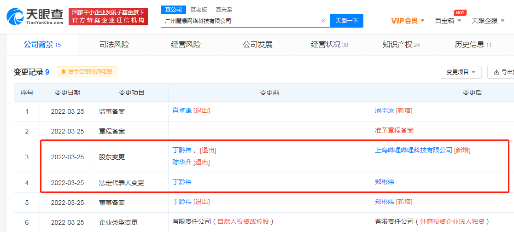Click the 法定代表人变更 cell
Screen dimensions: 514x232
131,183
